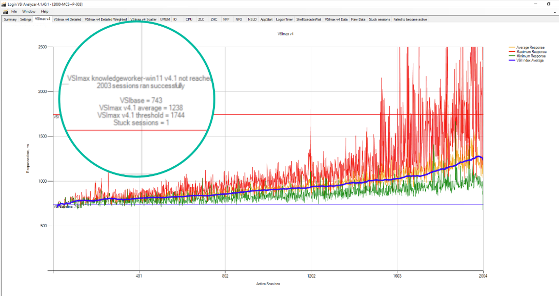Click the red Maximum Response legend line

point(512,52)
